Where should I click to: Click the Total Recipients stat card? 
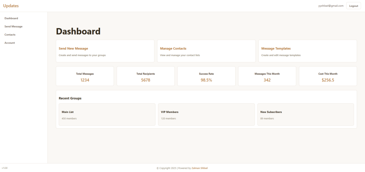tap(145, 76)
